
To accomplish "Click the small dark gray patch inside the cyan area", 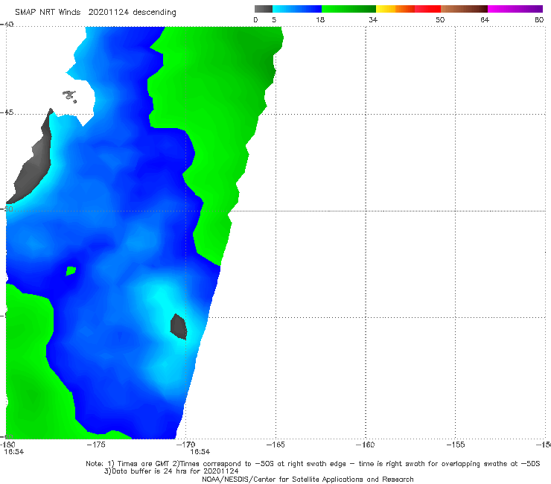I will [x=178, y=327].
